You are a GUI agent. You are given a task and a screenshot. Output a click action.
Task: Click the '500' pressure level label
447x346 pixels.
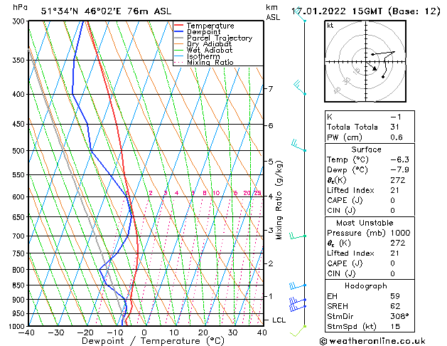point(20,151)
